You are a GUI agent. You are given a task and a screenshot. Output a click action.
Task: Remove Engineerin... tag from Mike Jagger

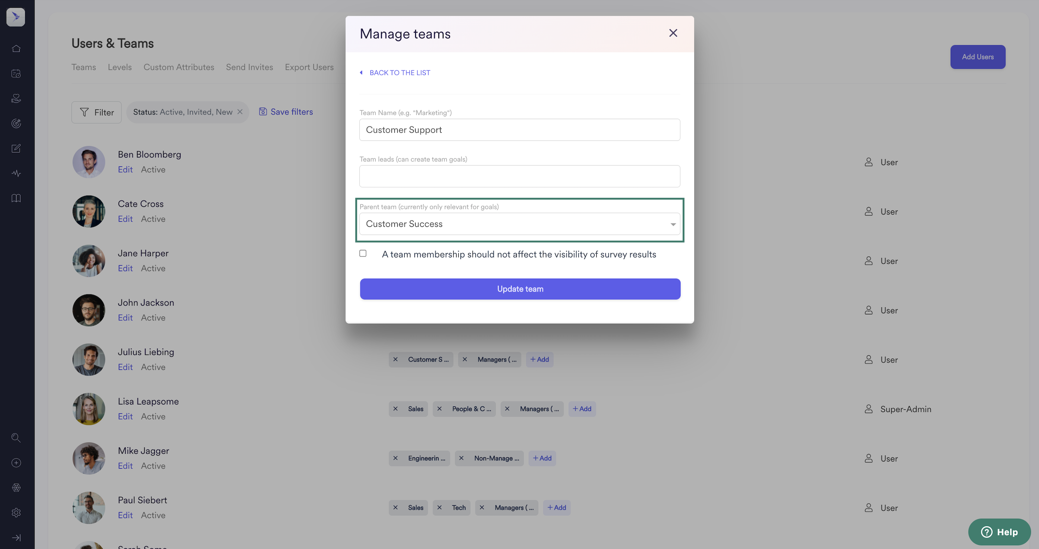395,458
